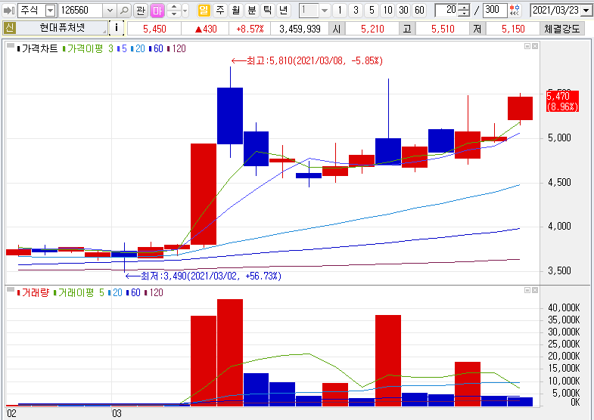Click the 고 high price label
This screenshot has height=420, width=594.
(x=407, y=29)
